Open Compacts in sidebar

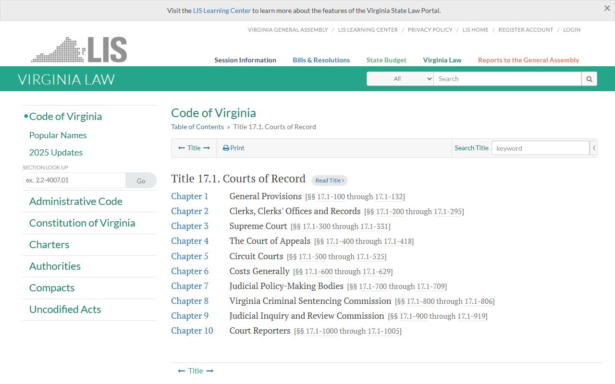(52, 288)
